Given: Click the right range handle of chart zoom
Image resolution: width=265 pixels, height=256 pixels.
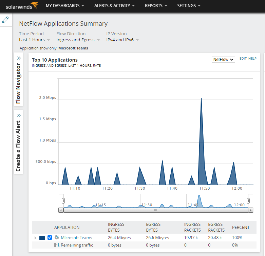Looking at the screenshot, I should pos(248,201).
